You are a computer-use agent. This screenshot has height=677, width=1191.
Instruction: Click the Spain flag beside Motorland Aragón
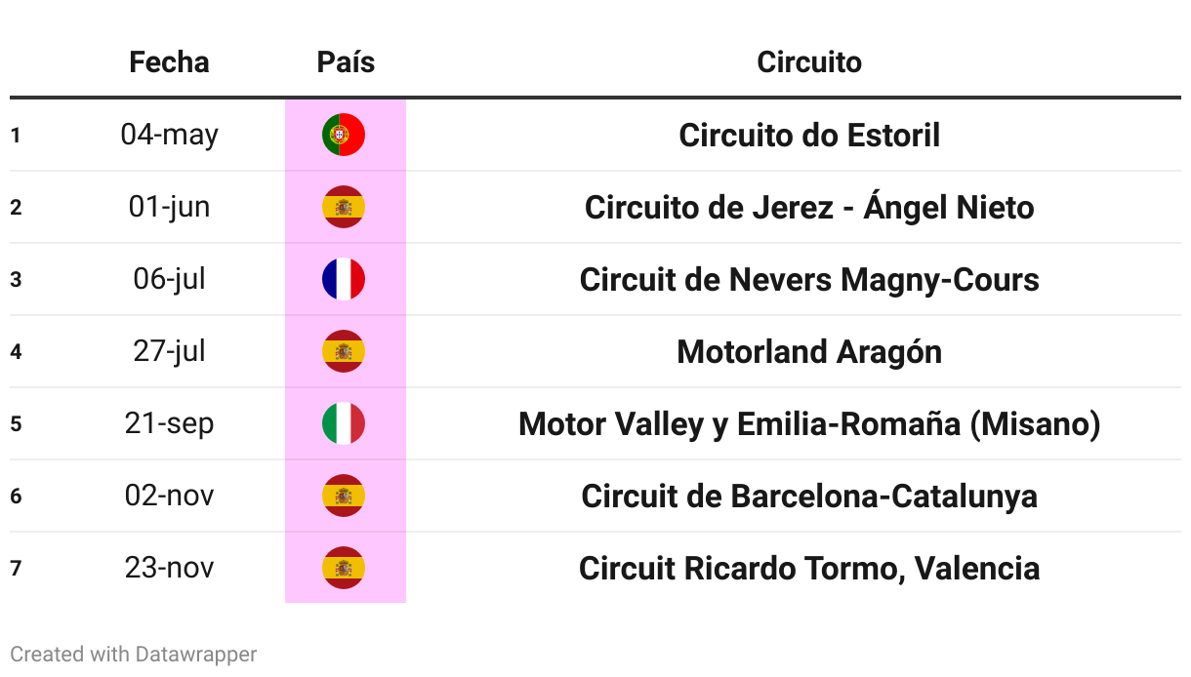pos(344,351)
